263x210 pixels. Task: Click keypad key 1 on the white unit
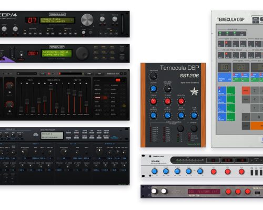coord(255,108)
